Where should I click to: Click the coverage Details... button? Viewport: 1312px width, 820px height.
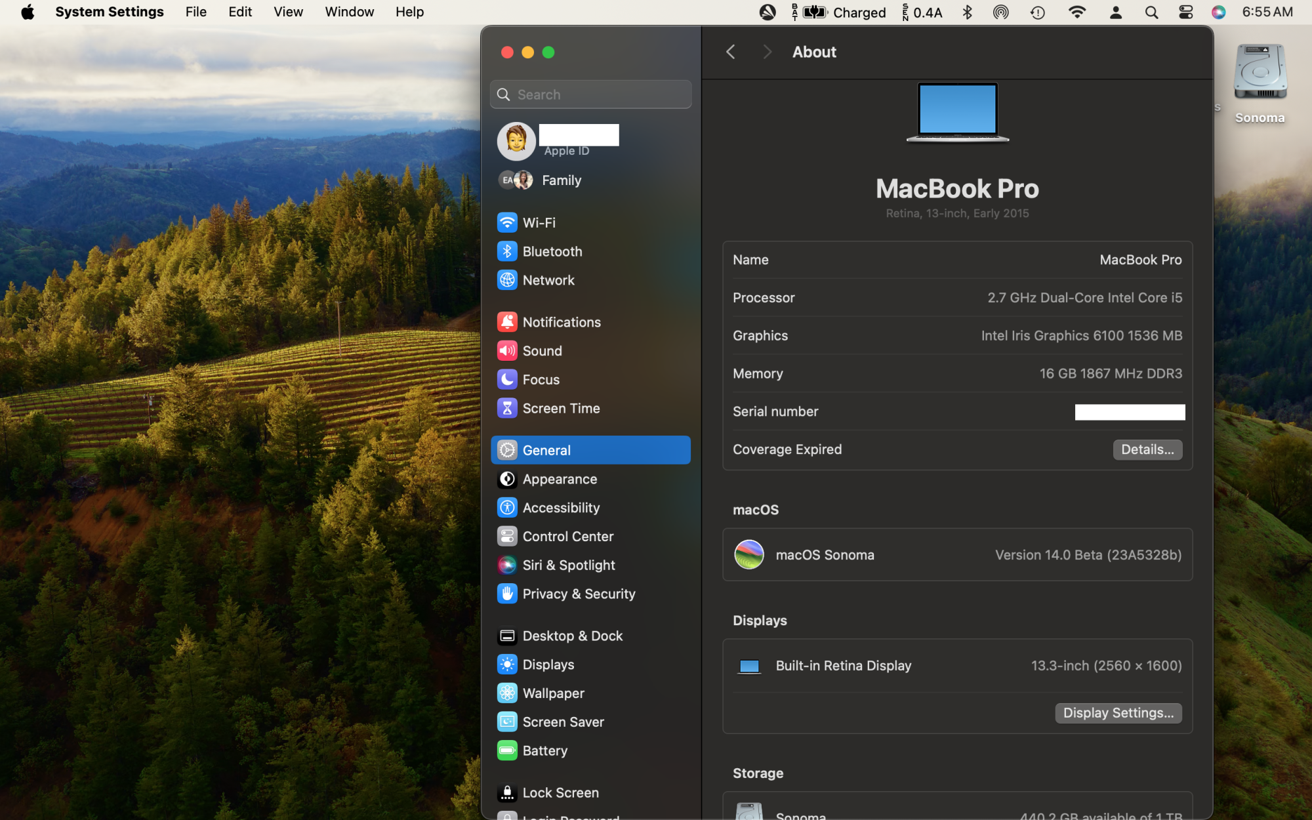[x=1147, y=449]
